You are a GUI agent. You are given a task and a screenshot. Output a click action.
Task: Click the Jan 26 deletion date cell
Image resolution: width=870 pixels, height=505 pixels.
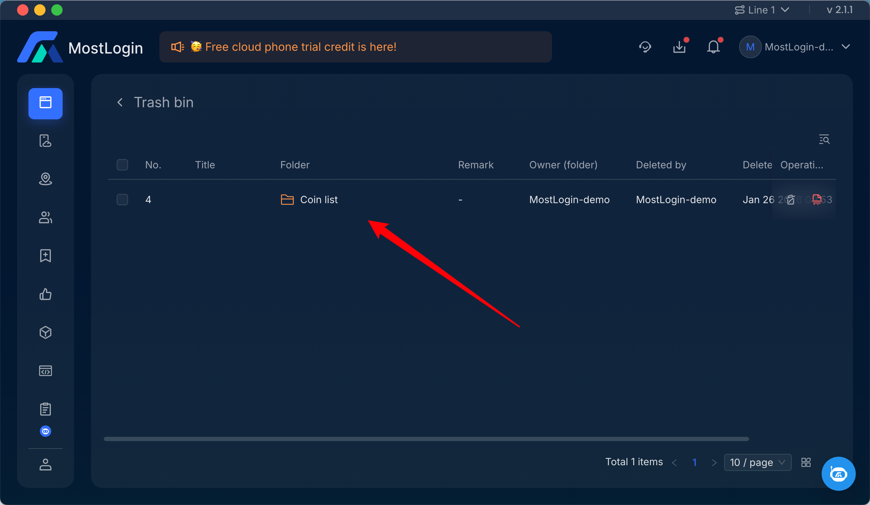pyautogui.click(x=758, y=200)
